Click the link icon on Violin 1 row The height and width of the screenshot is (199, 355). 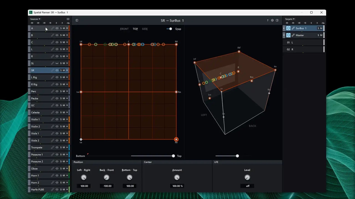[x=52, y=119]
